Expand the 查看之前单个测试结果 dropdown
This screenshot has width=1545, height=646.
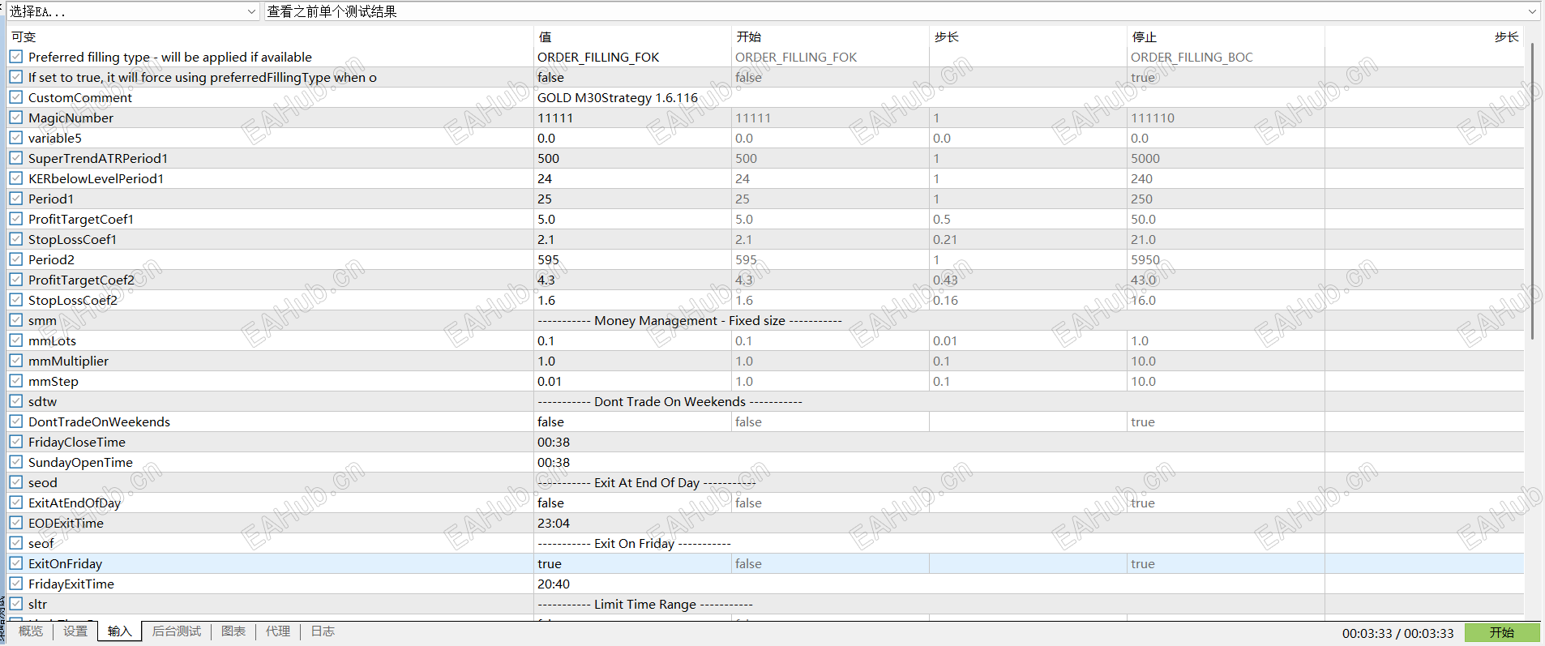[902, 11]
